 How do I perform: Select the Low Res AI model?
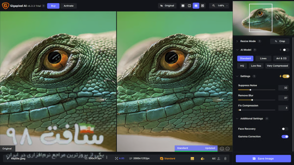pyautogui.click(x=256, y=66)
